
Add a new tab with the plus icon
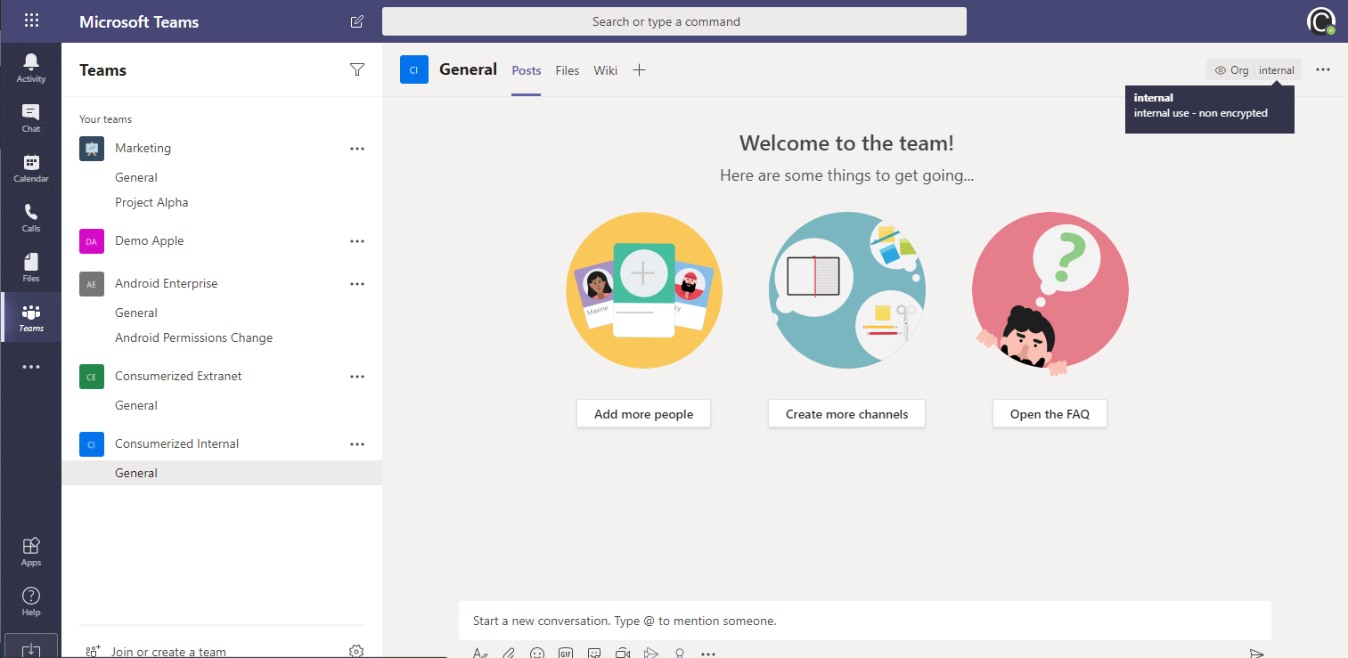pos(639,70)
